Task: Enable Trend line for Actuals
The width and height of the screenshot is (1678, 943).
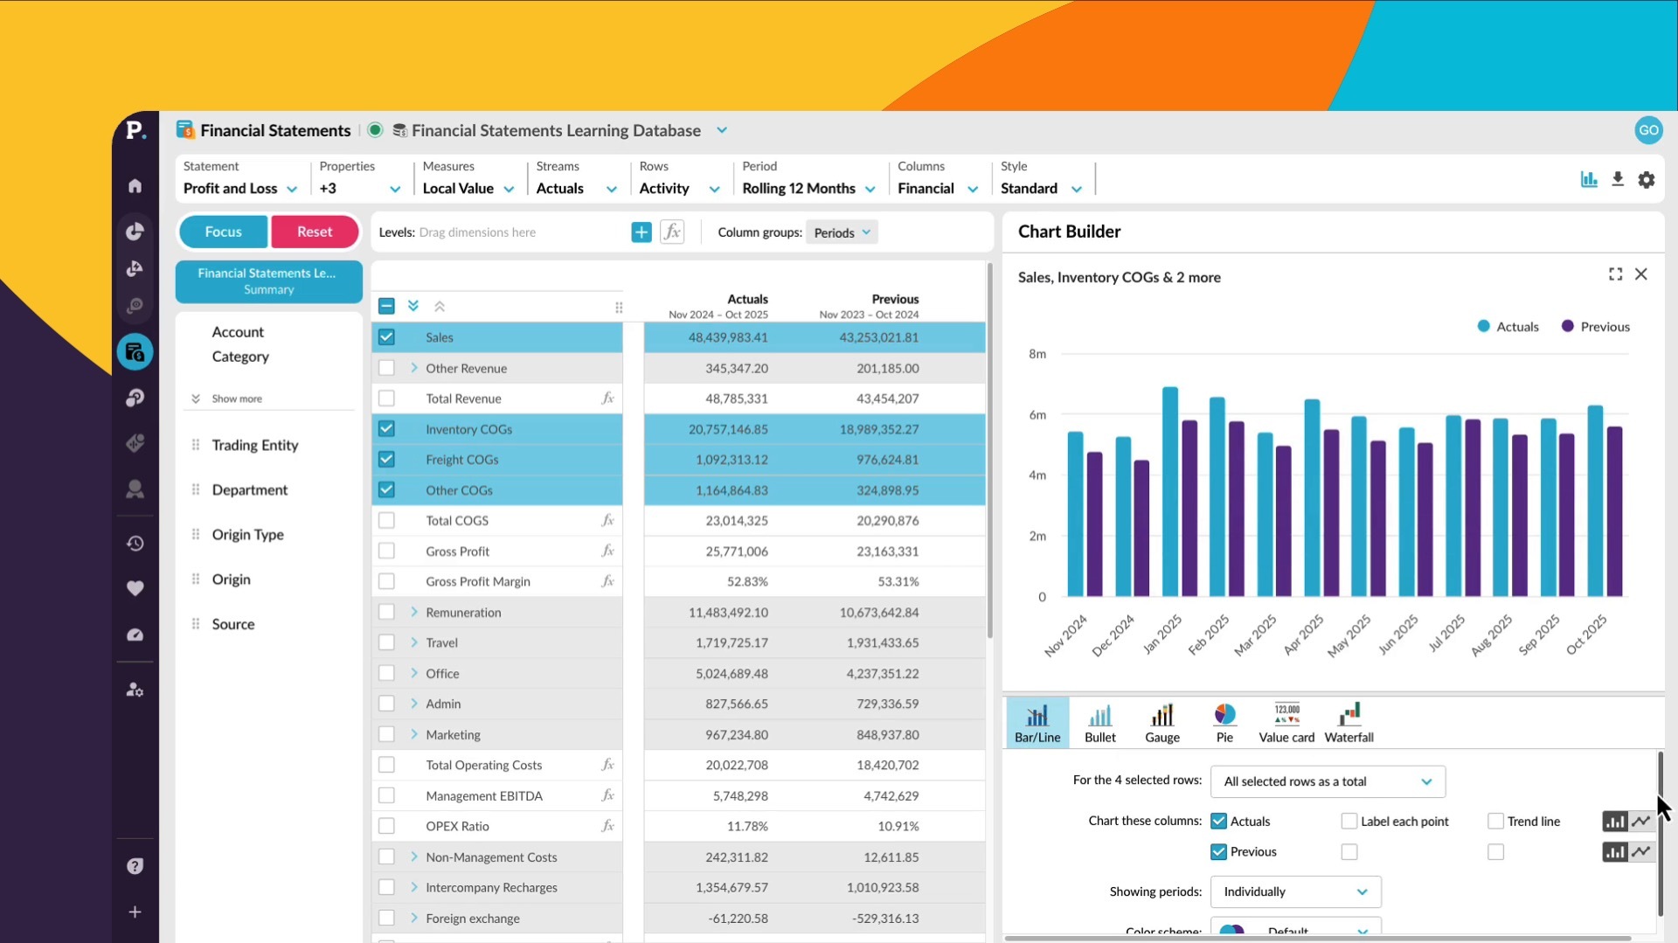Action: pyautogui.click(x=1495, y=822)
